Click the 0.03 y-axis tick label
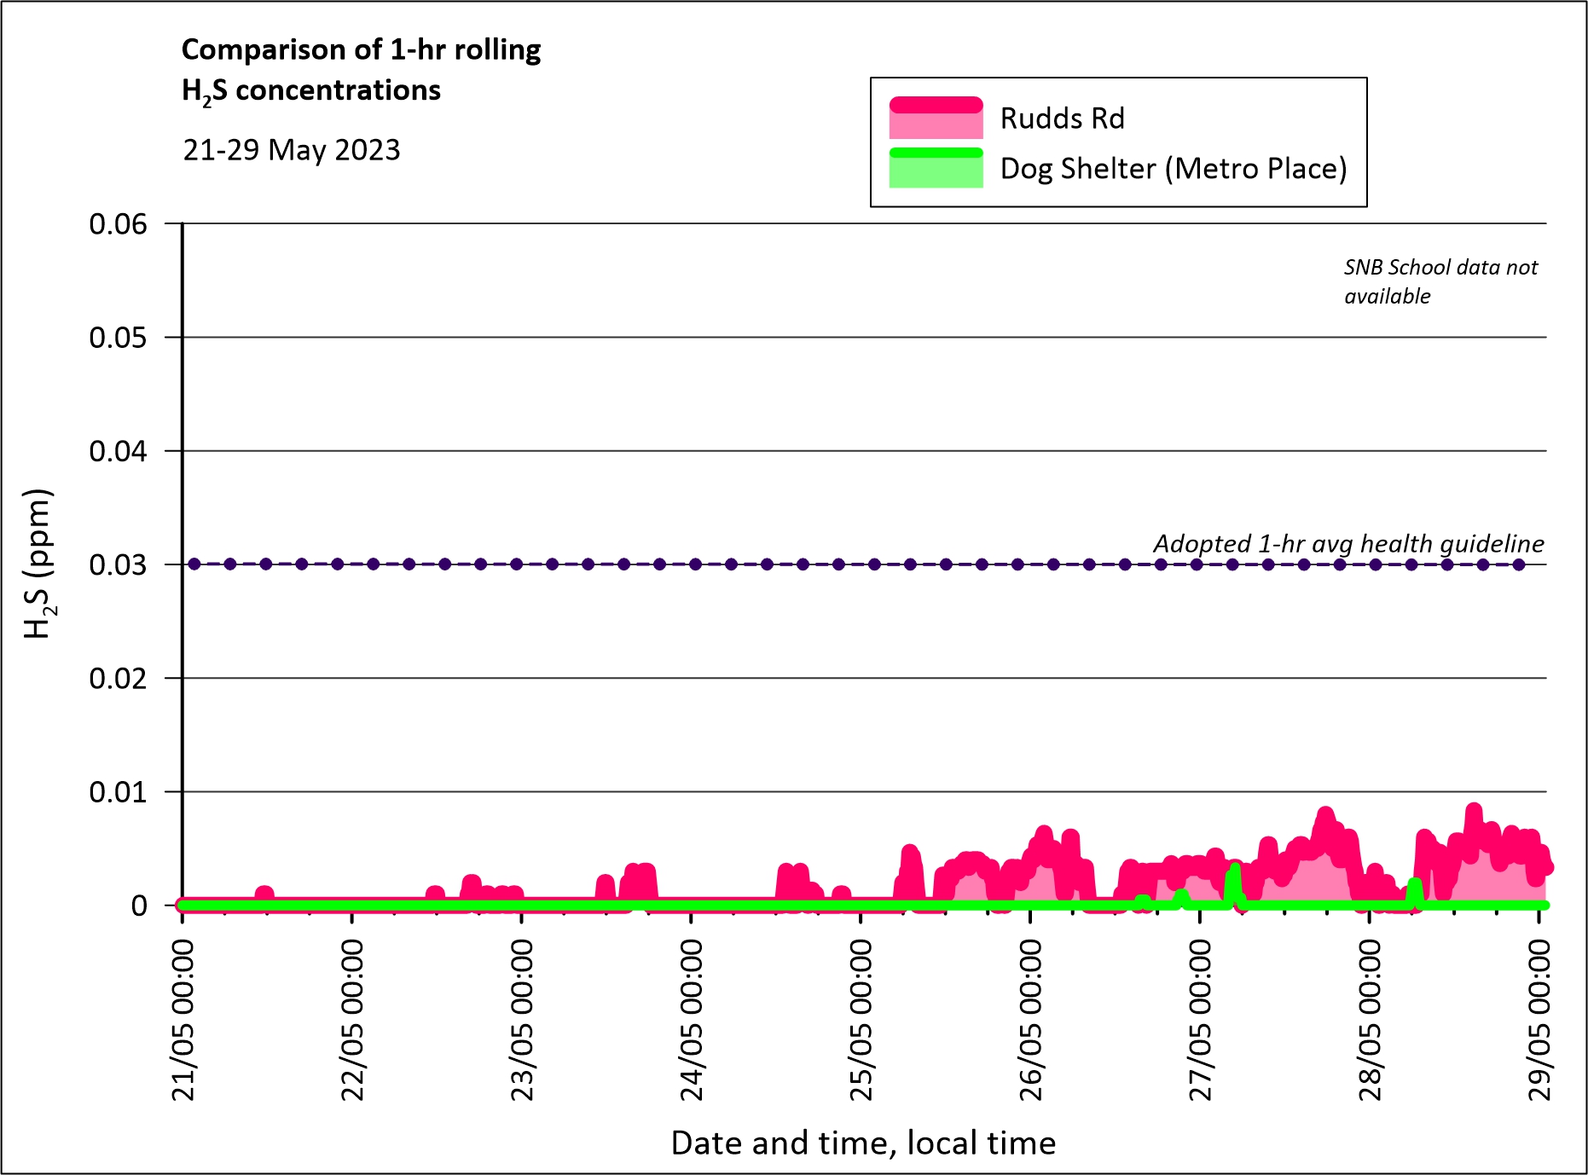 click(118, 564)
